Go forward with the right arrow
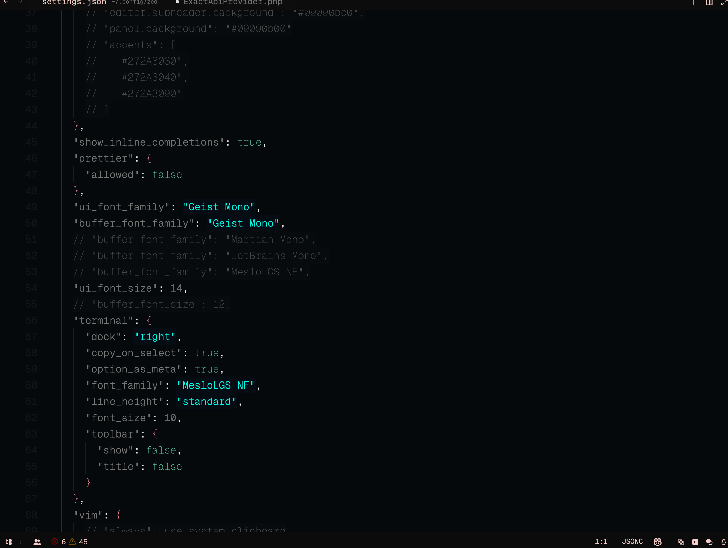Screen dimensions: 728x548 click(20, 2)
